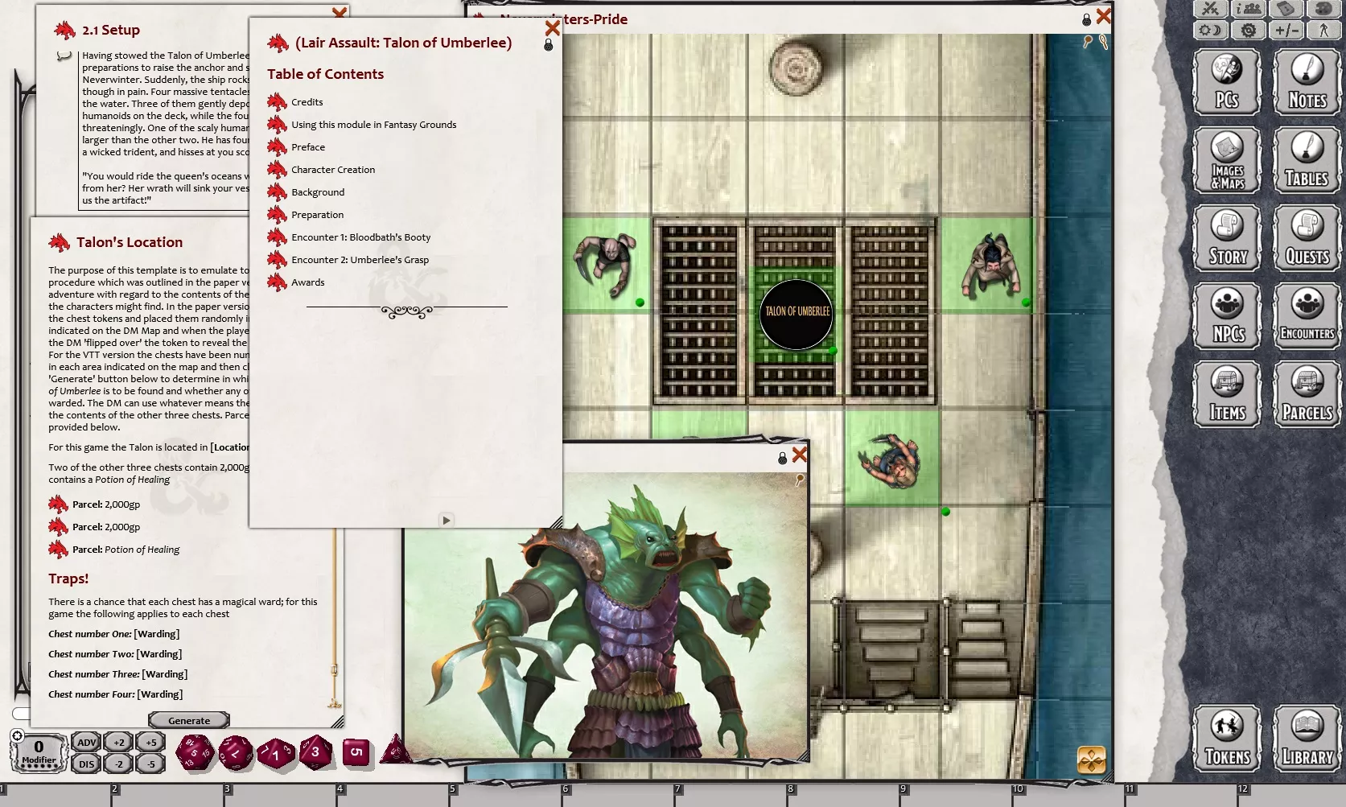Click the orange icon at the map corner
Screen dimensions: 1346x807
point(1091,760)
